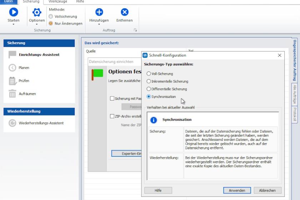Viewport: 300px width, 200px height.
Task: Click the Hinzufügen plus icon
Action: [x=99, y=12]
